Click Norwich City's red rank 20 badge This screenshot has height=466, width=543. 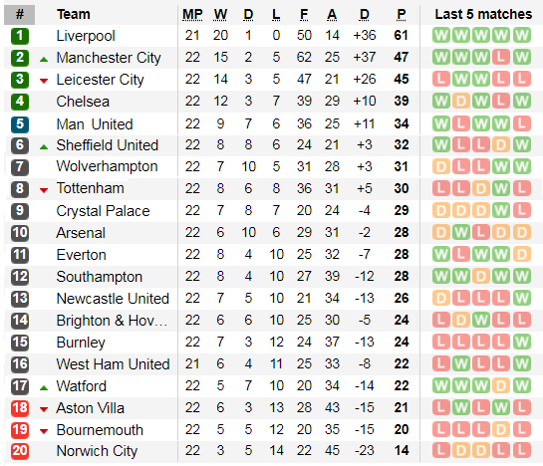[x=20, y=451]
